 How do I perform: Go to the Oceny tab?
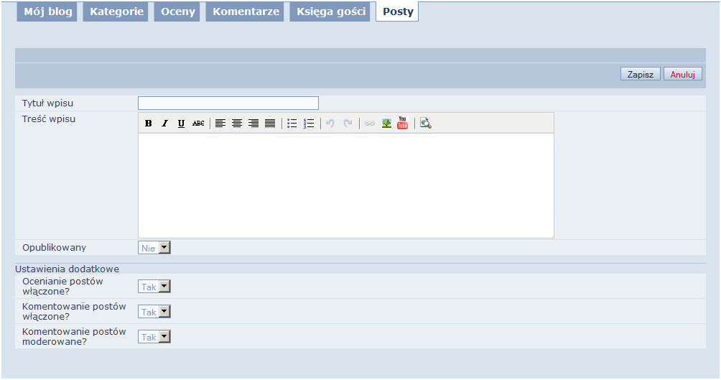point(177,12)
